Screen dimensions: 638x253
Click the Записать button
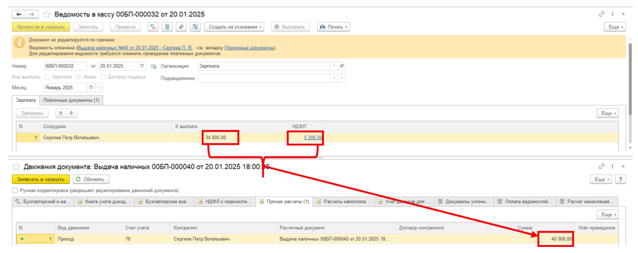pyautogui.click(x=88, y=27)
